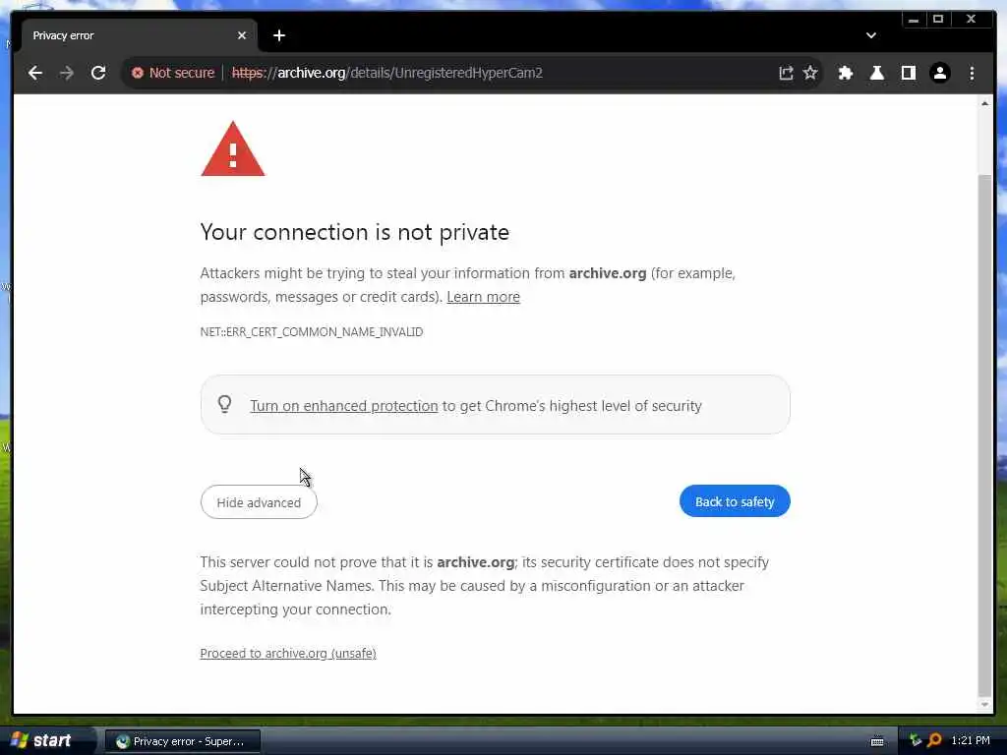Go back with the browser back arrow
The height and width of the screenshot is (755, 1007).
point(35,73)
